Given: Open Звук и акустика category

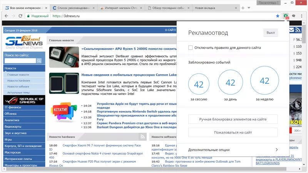Looking at the screenshot, I should pyautogui.click(x=24, y=133).
